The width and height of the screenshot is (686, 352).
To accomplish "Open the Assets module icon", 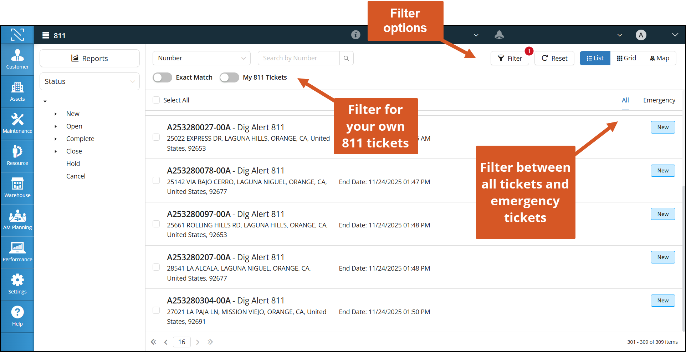I will pos(17,91).
